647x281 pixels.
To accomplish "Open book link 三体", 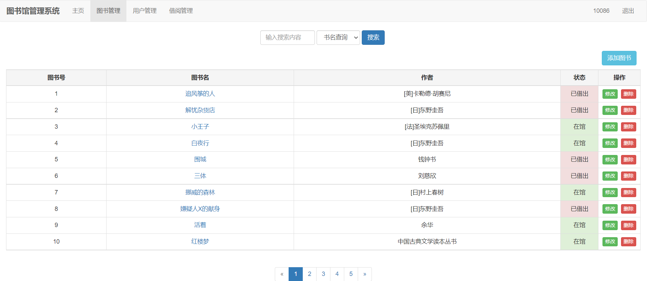I will [200, 176].
